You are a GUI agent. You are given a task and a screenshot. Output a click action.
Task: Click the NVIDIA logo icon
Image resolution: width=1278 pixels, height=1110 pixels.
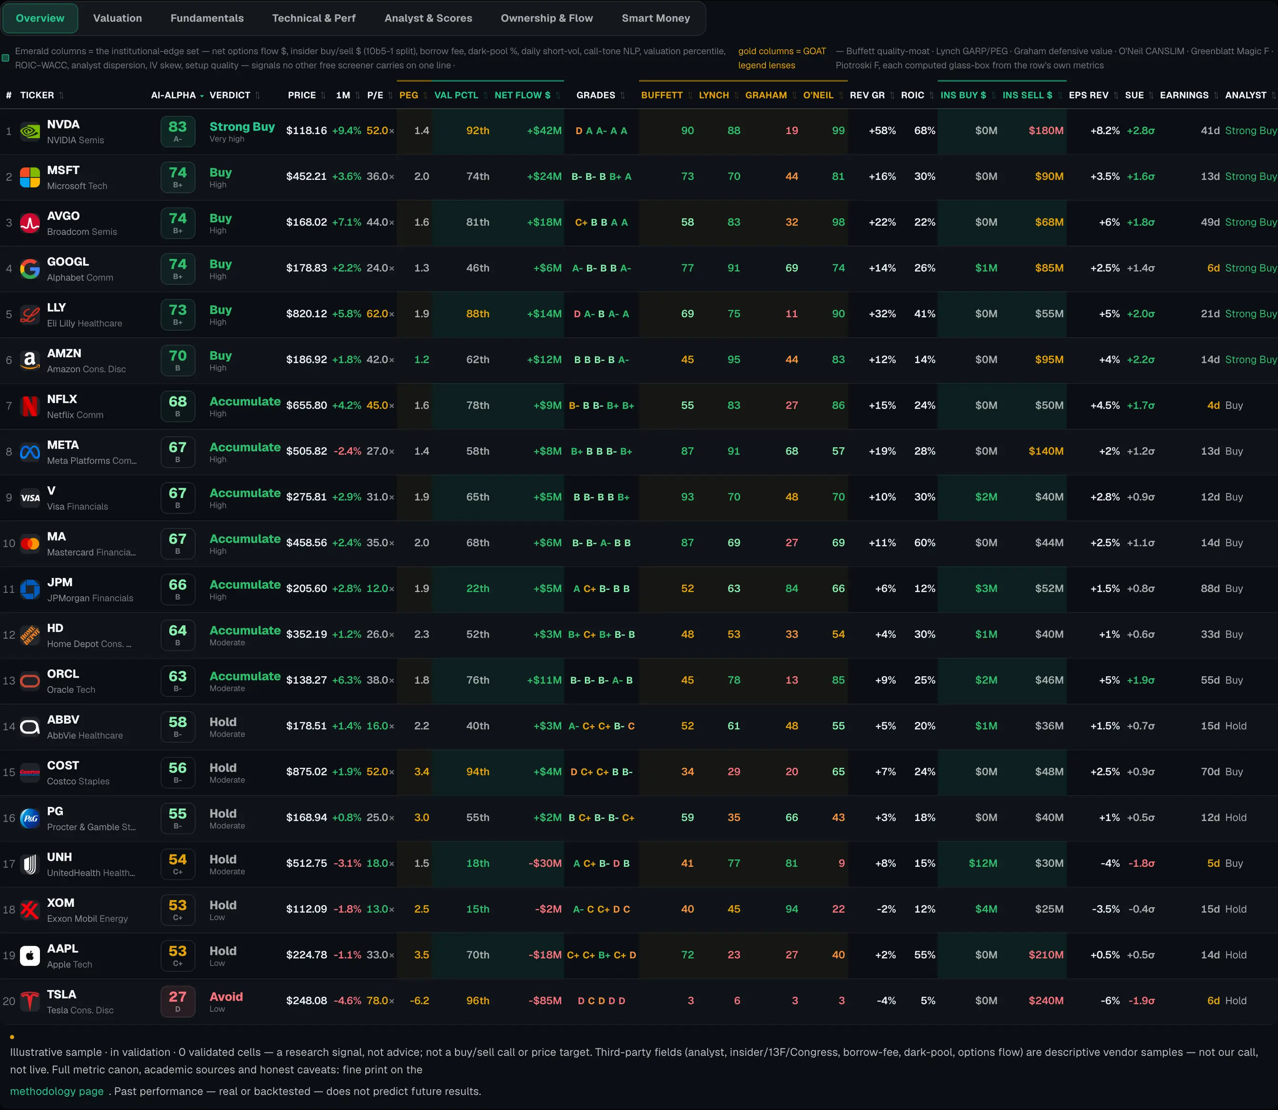pos(29,132)
